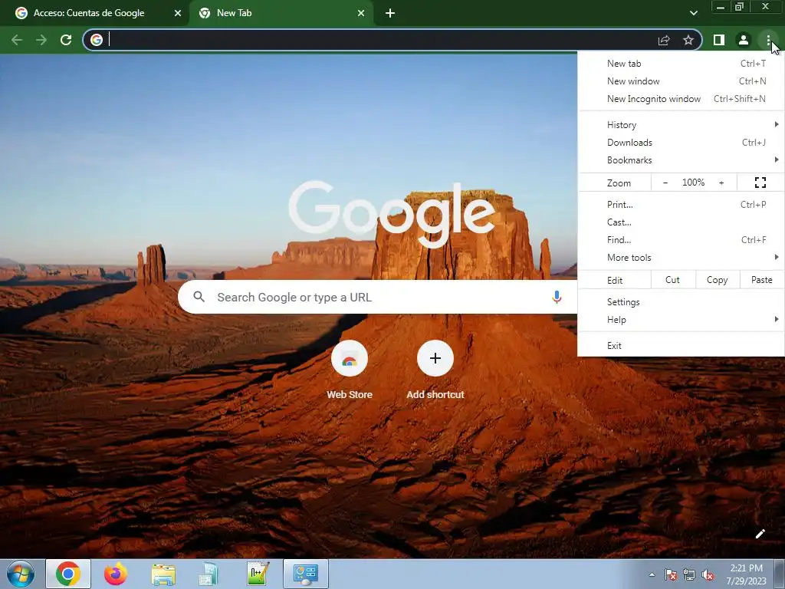Click the Cut button
Image resolution: width=785 pixels, height=589 pixels.
(x=673, y=280)
